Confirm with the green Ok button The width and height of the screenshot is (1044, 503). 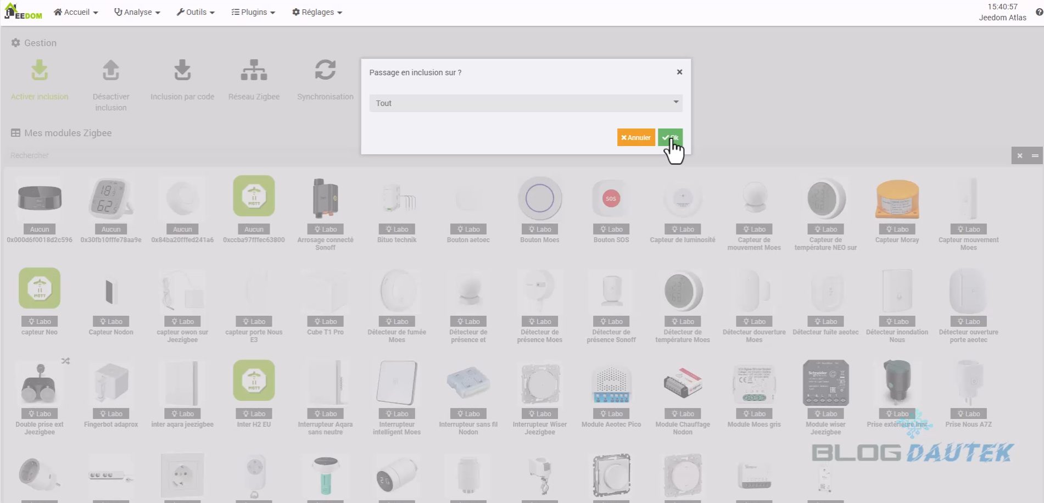point(670,137)
